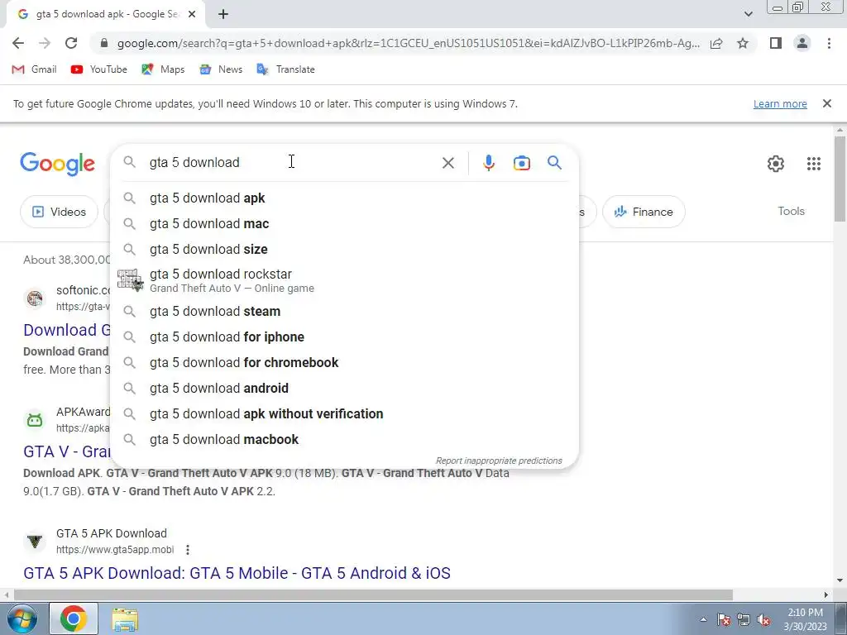The width and height of the screenshot is (847, 635).
Task: Click the browser forward arrow
Action: 45,43
